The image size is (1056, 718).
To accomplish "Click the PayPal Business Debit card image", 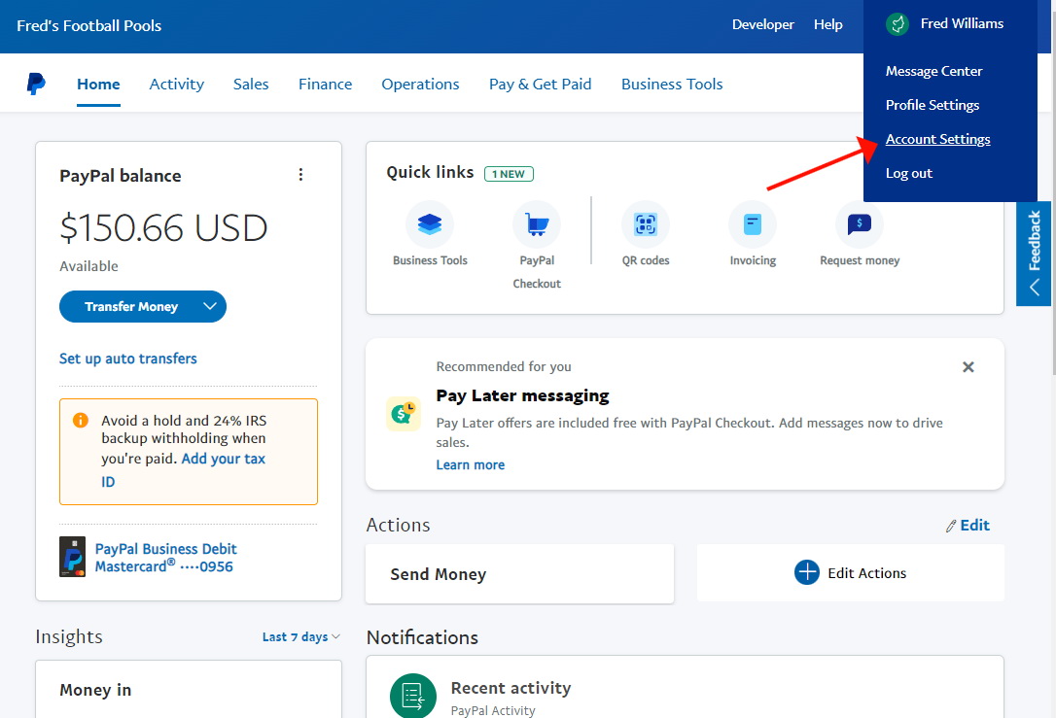I will click(73, 557).
